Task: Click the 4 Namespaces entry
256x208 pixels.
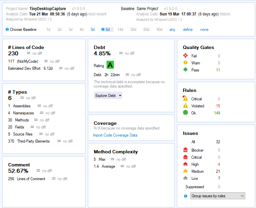Action: 21,113
